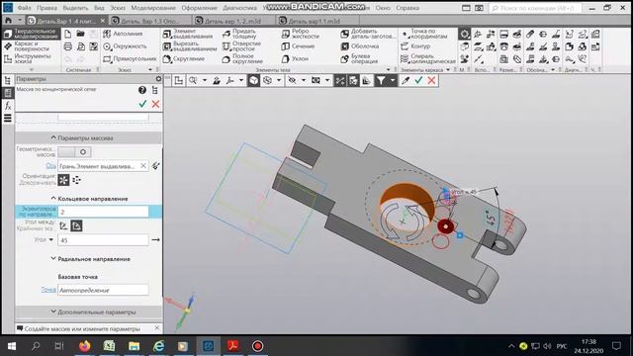The image size is (633, 356).
Task: Collapse Кольцевое направление section
Action: (x=53, y=199)
